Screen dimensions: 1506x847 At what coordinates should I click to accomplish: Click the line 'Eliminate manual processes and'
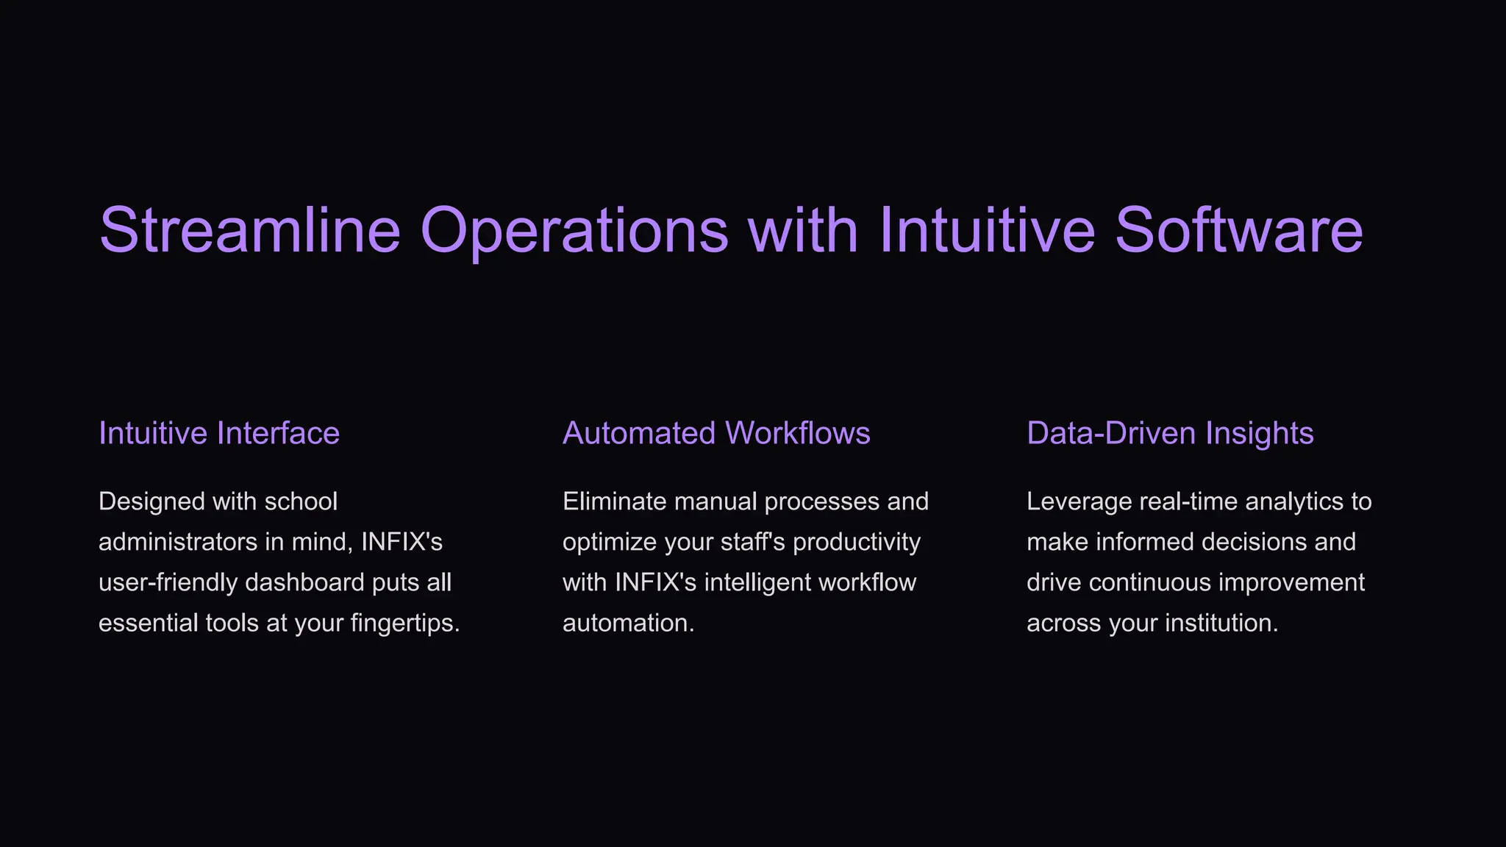[746, 501]
